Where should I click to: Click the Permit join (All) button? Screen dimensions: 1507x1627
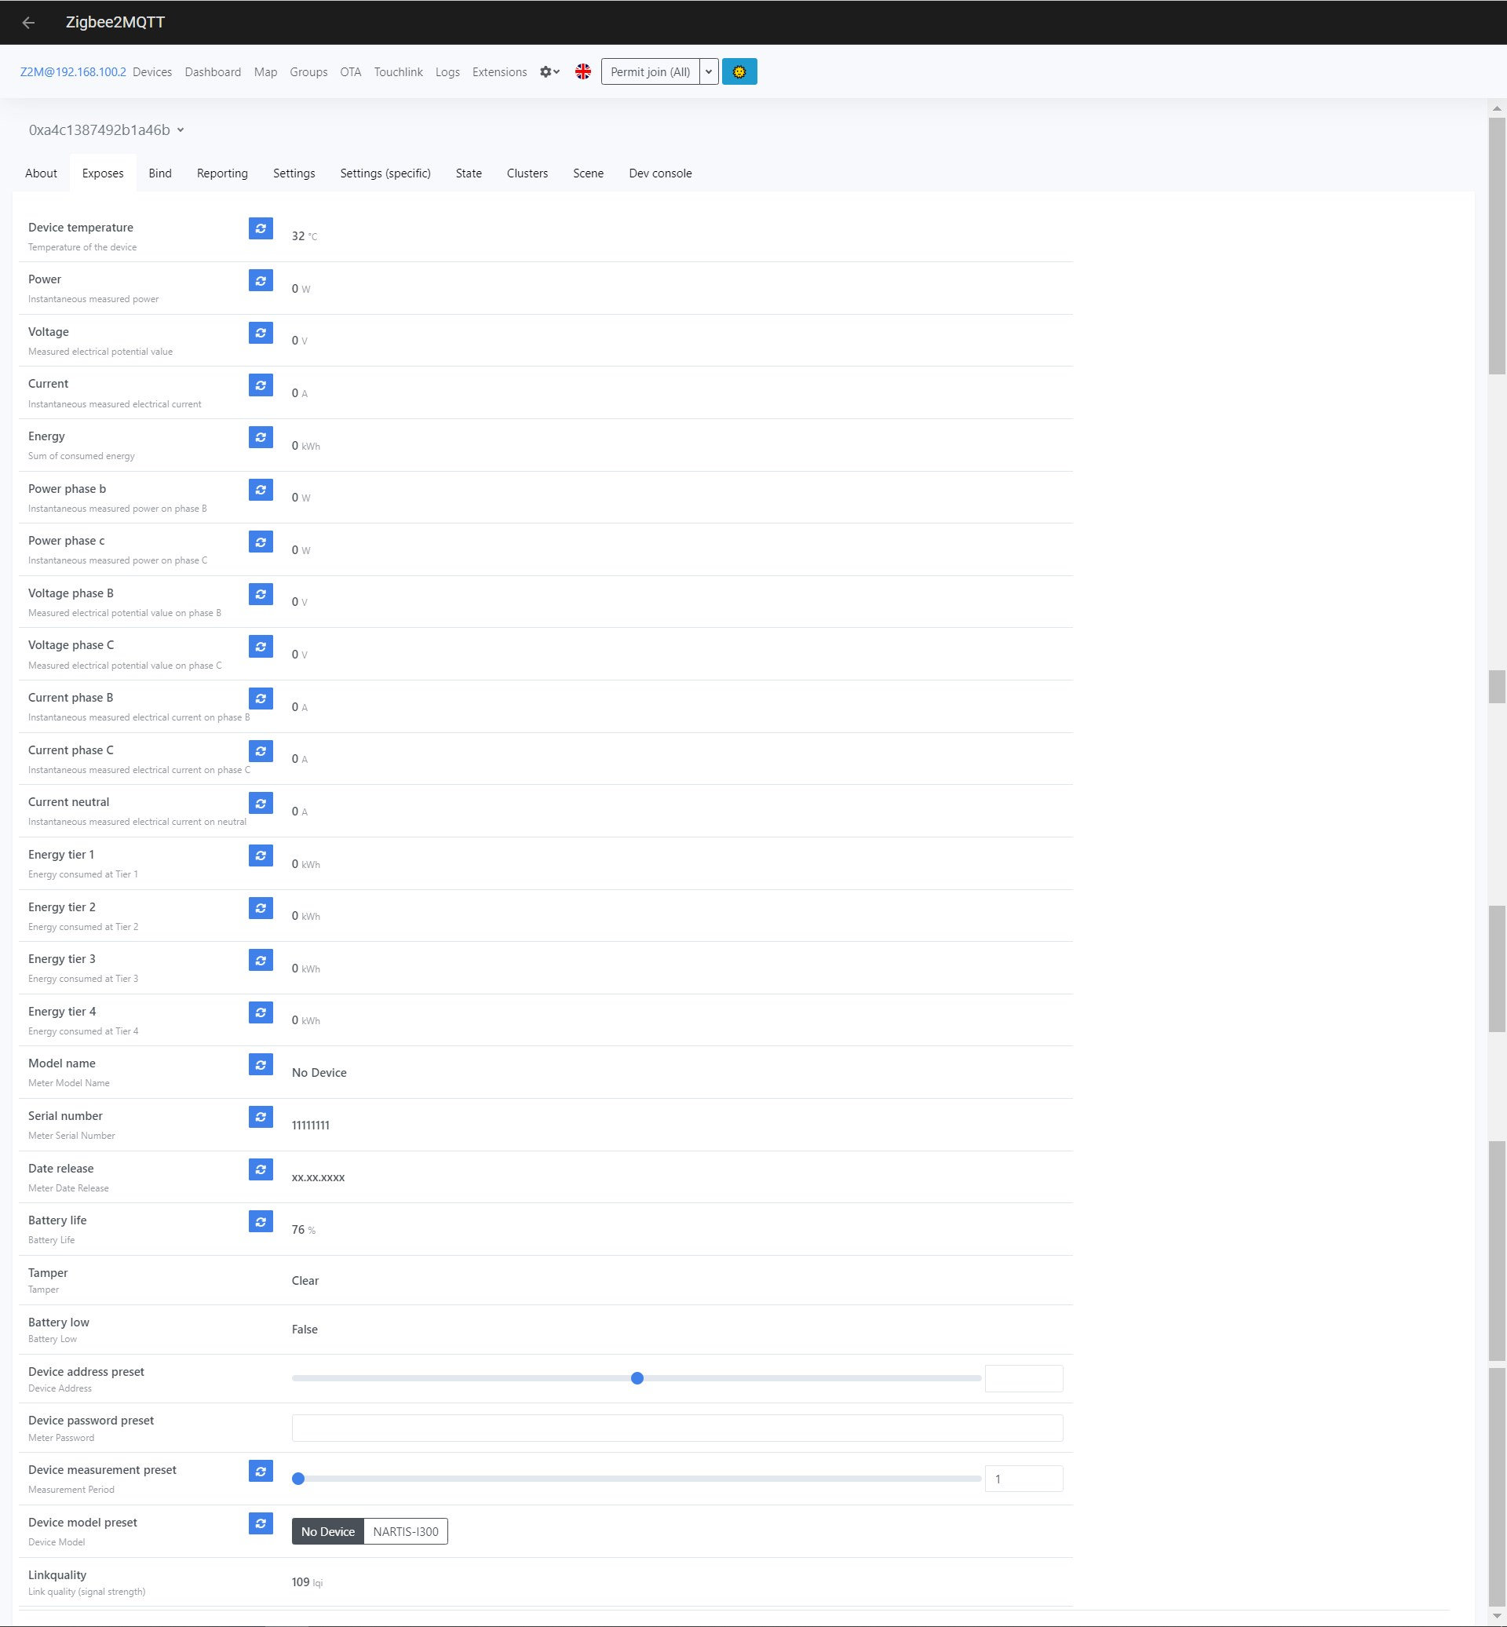(651, 71)
